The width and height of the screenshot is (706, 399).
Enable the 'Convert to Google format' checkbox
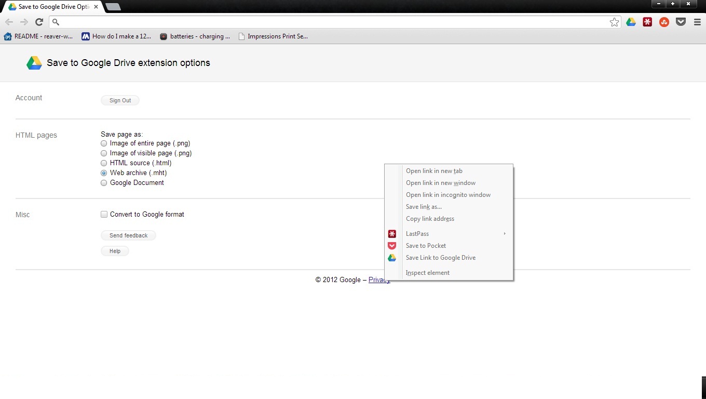(x=104, y=214)
